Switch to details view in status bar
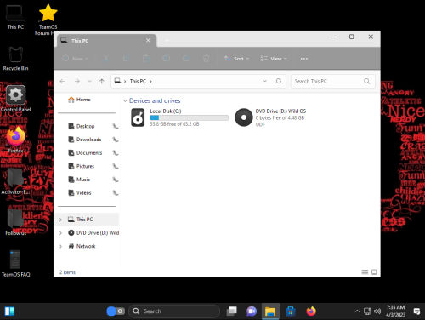The height and width of the screenshot is (320, 425). (x=365, y=272)
